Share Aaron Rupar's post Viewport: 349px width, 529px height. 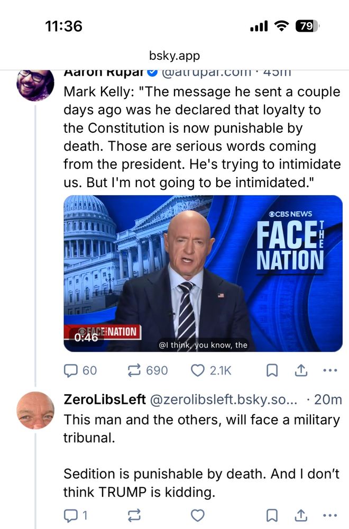(300, 370)
